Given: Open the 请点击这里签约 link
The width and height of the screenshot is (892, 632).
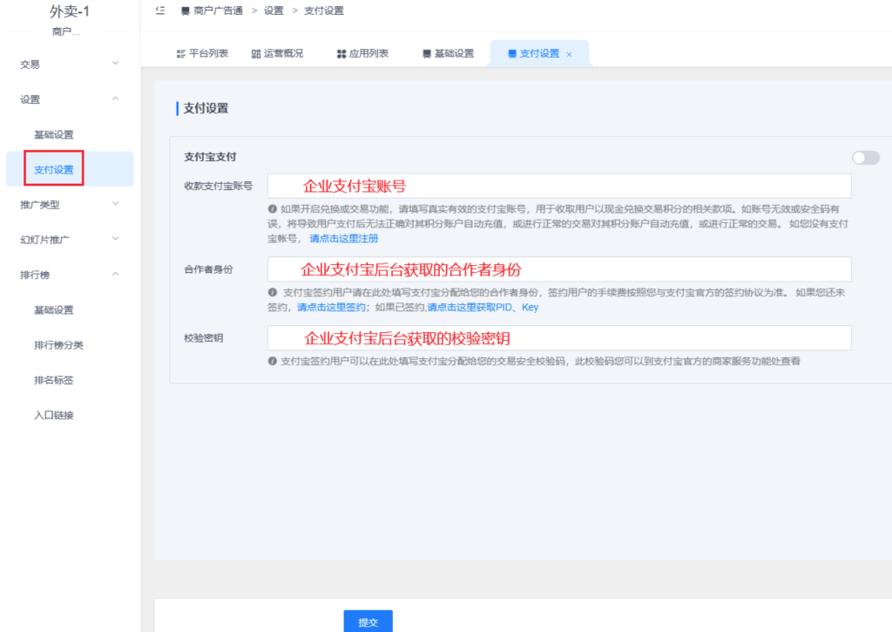Looking at the screenshot, I should coord(330,308).
